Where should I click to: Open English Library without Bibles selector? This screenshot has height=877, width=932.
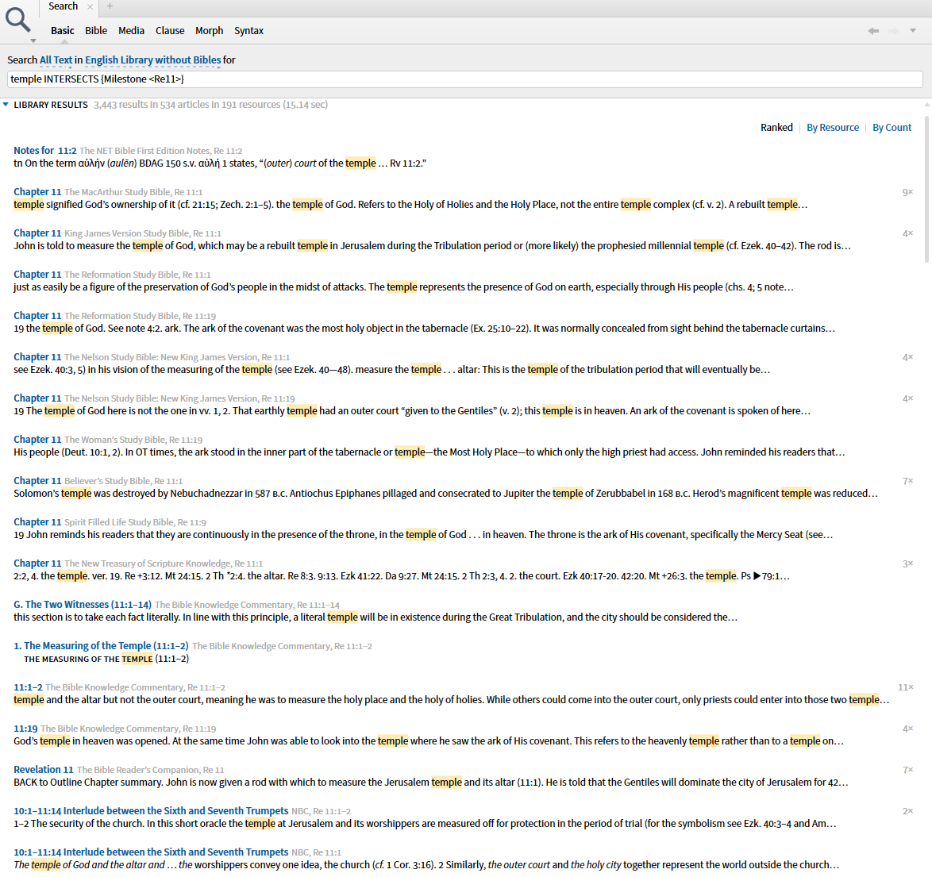[152, 60]
